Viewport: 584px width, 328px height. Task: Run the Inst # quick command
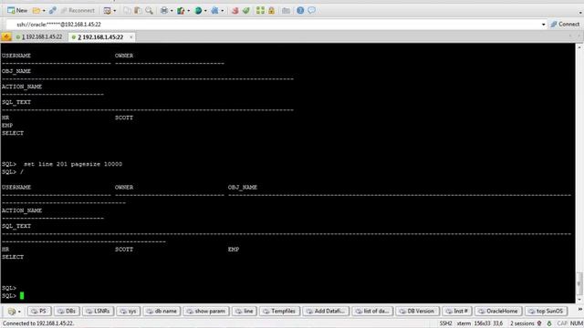click(456, 311)
